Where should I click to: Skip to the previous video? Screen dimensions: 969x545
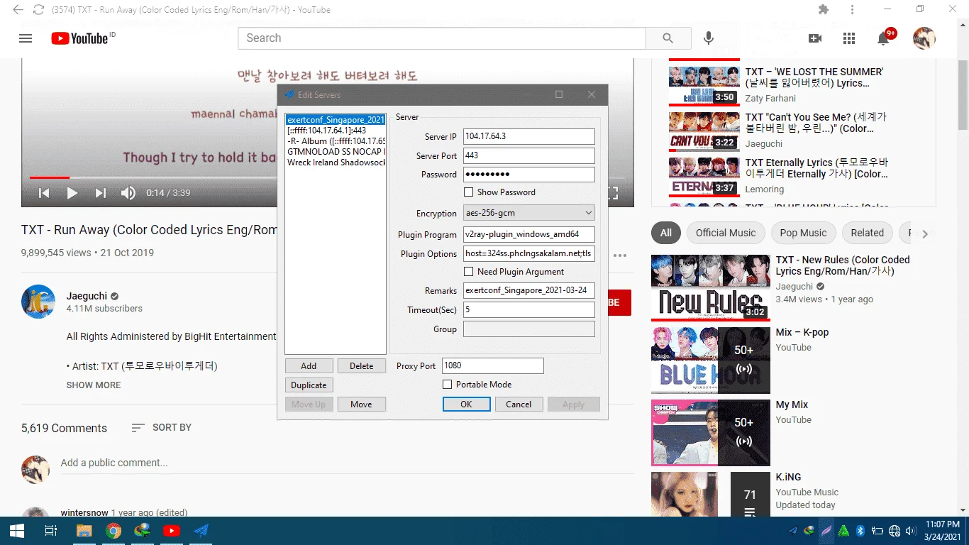coord(44,193)
